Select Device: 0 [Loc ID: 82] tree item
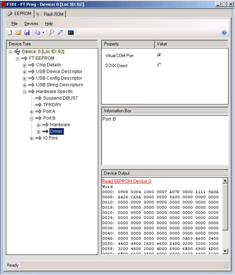 [x=43, y=51]
